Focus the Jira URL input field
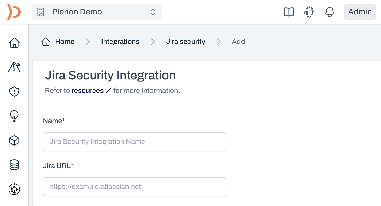The width and height of the screenshot is (381, 206). [x=135, y=187]
